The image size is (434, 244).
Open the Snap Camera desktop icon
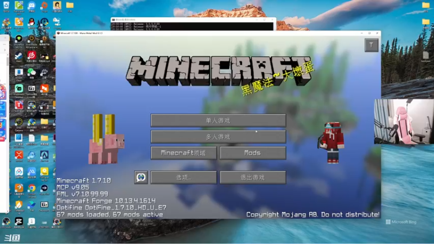[19, 123]
